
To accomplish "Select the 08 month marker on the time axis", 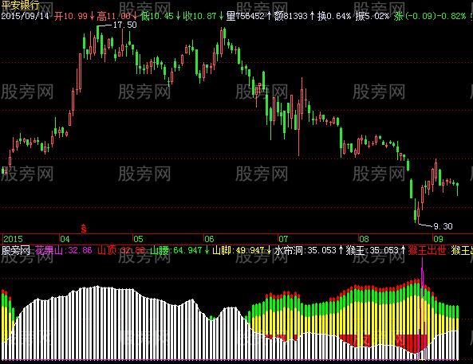I will pos(364,239).
